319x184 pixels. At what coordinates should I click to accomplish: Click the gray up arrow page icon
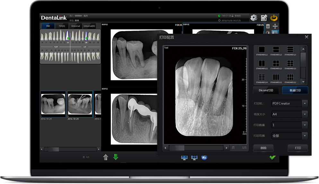[x=106, y=157]
